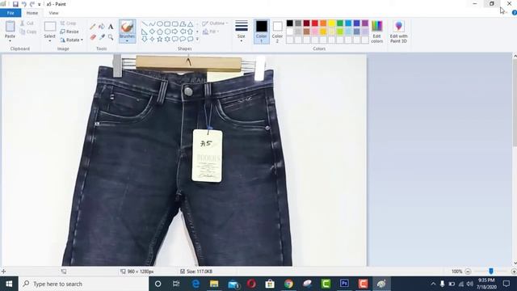This screenshot has width=517, height=291.
Task: Choose the Right arrow shape
Action: click(x=175, y=32)
